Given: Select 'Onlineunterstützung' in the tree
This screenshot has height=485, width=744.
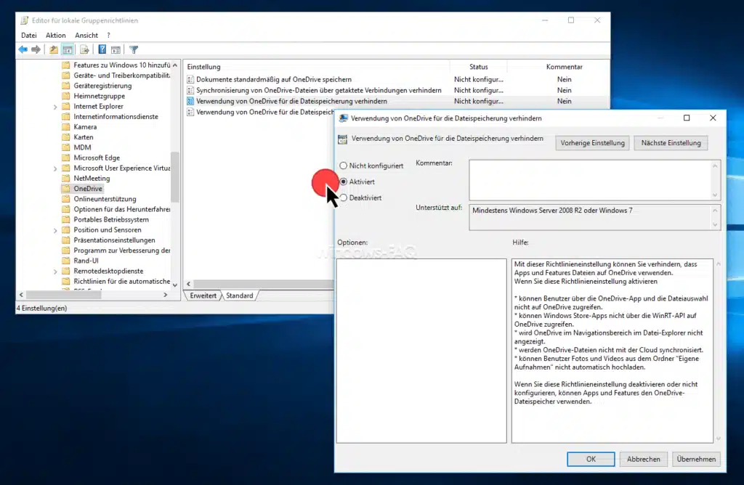Looking at the screenshot, I should coord(105,199).
